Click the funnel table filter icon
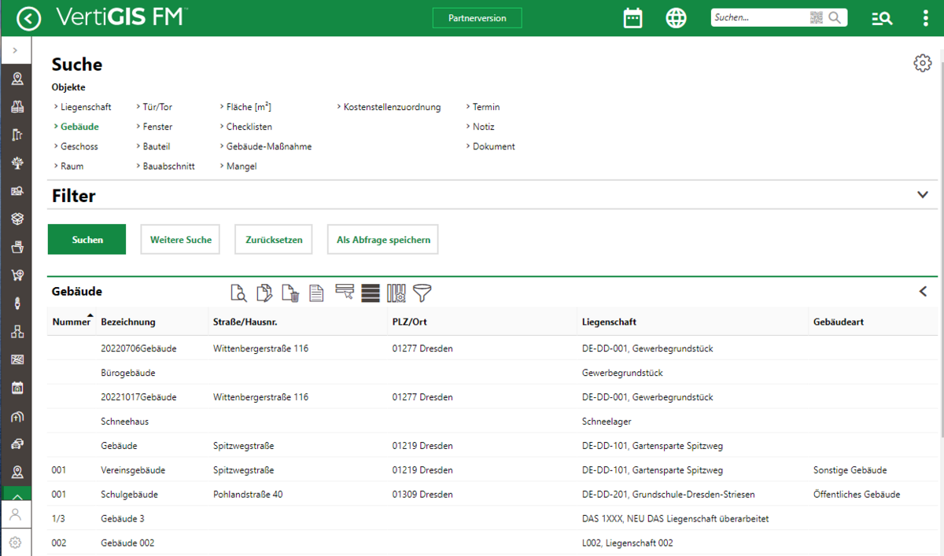Screen dimensions: 944x556 [422, 293]
